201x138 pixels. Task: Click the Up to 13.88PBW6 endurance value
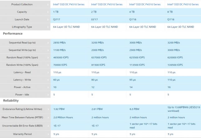tap(184, 109)
